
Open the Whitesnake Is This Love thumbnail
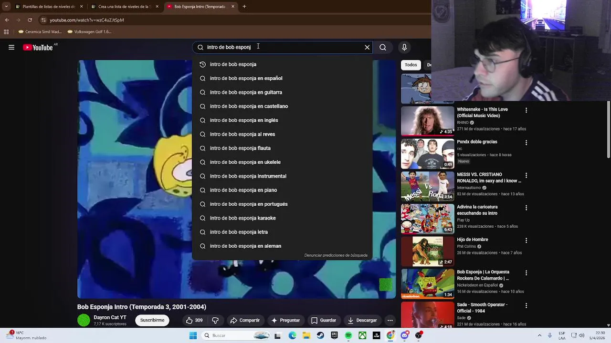428,121
